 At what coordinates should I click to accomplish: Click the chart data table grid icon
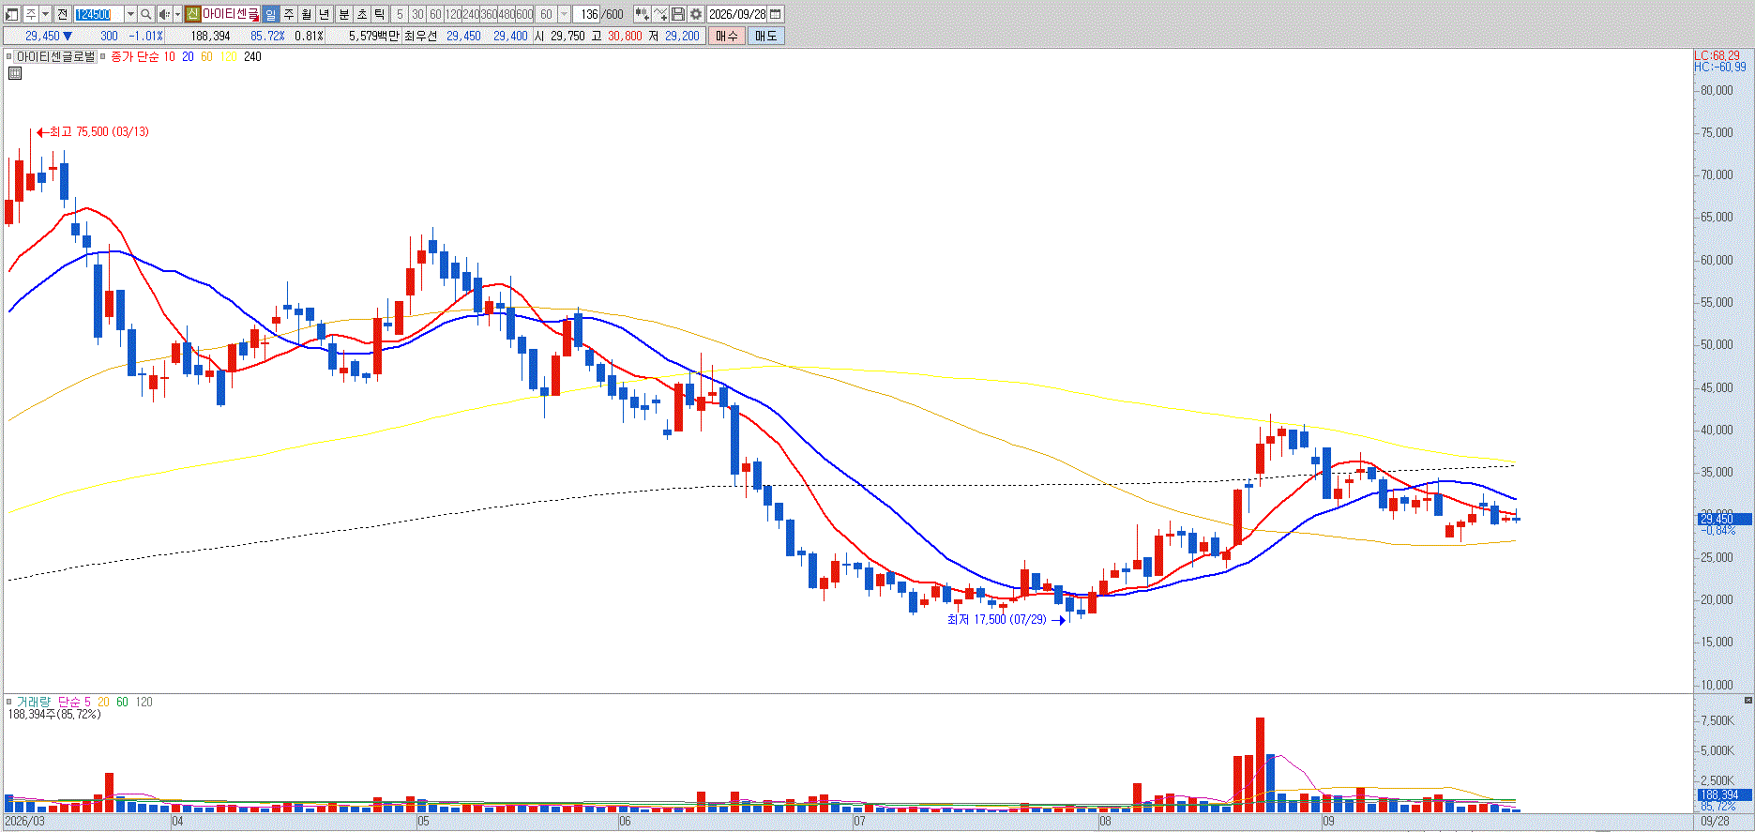point(15,72)
